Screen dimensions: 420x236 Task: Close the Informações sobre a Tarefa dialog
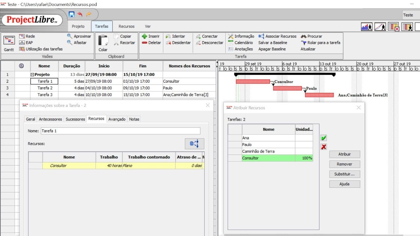[x=208, y=105]
